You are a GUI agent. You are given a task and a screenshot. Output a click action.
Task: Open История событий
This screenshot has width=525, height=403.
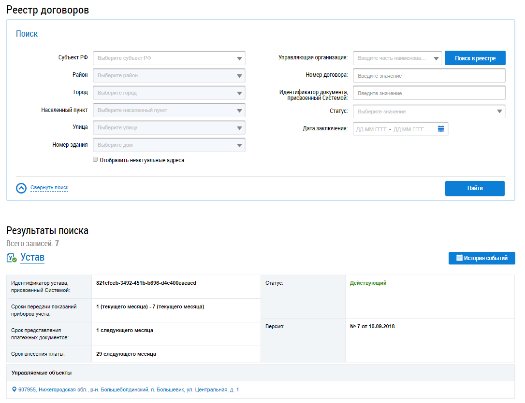click(x=481, y=258)
